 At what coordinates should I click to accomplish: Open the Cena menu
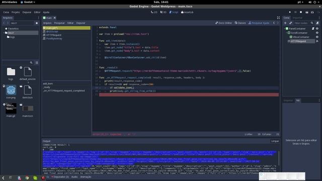[x=6, y=12]
